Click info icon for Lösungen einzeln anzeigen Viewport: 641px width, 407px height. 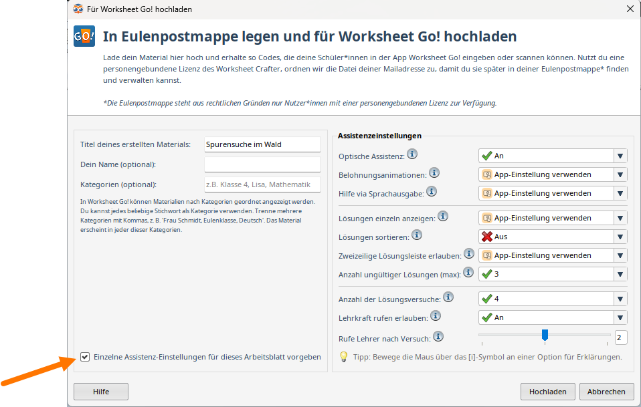443,216
